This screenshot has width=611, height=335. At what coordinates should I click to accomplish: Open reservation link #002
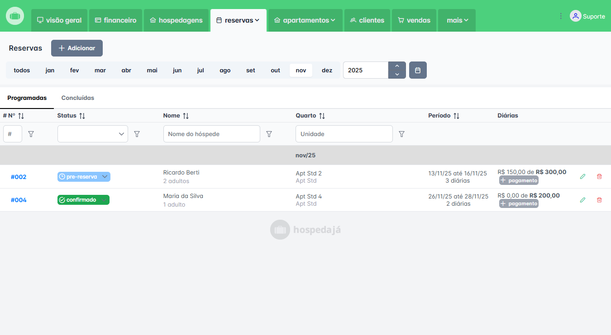click(x=19, y=177)
